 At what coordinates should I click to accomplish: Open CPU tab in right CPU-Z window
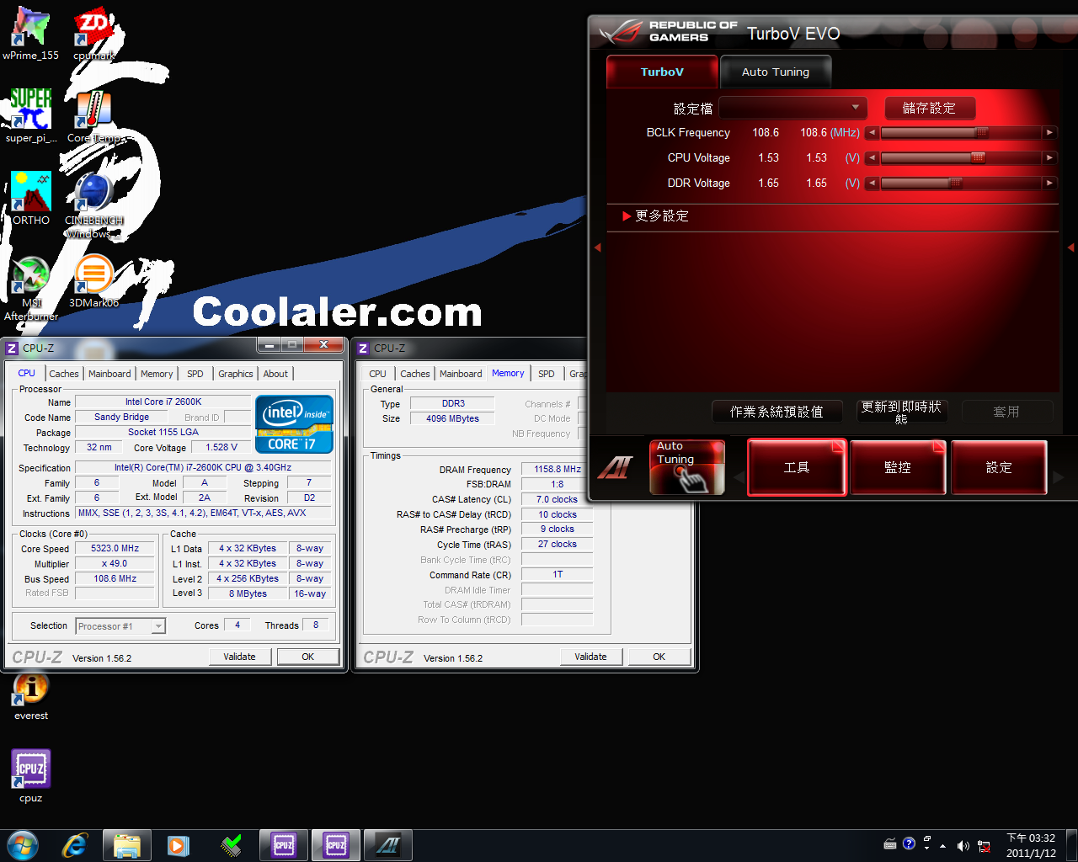pos(377,374)
